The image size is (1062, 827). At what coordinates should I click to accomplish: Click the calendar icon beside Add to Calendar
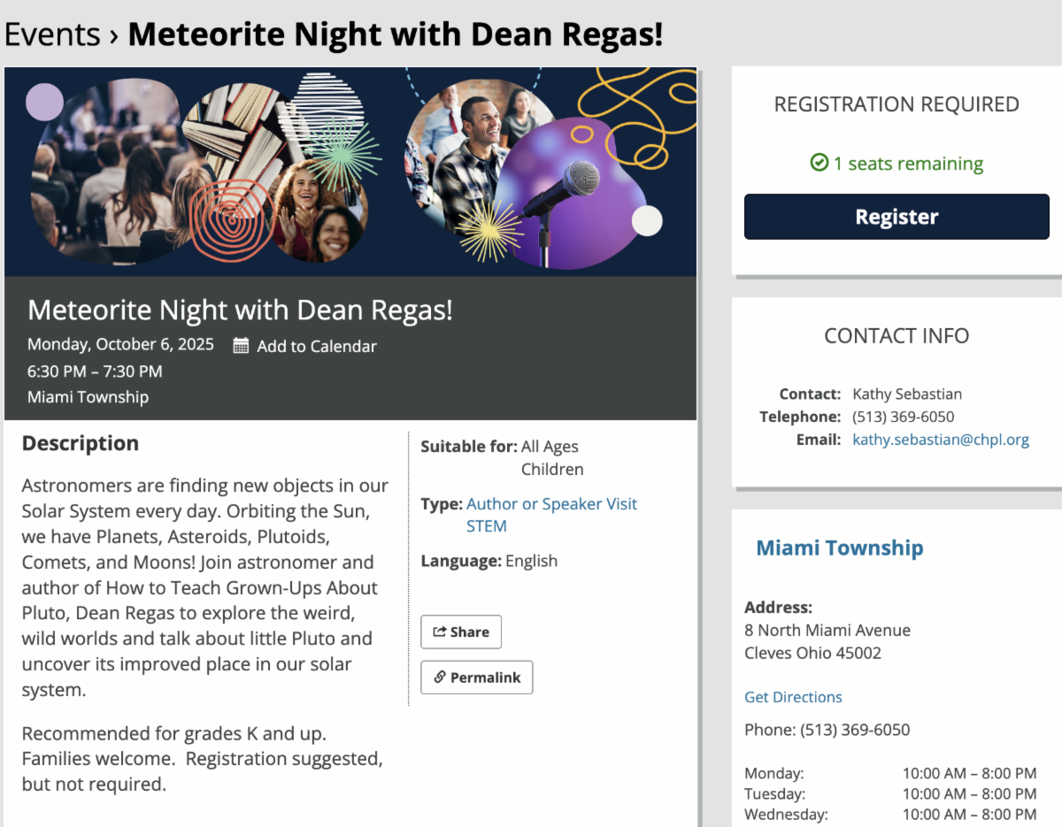(x=241, y=346)
